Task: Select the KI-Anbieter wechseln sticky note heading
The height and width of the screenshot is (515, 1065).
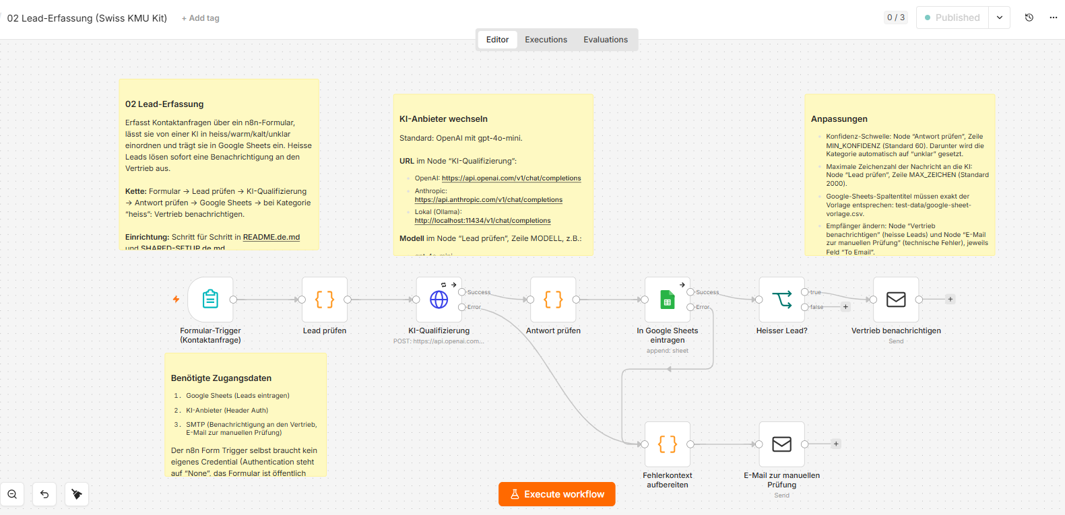Action: pos(443,119)
